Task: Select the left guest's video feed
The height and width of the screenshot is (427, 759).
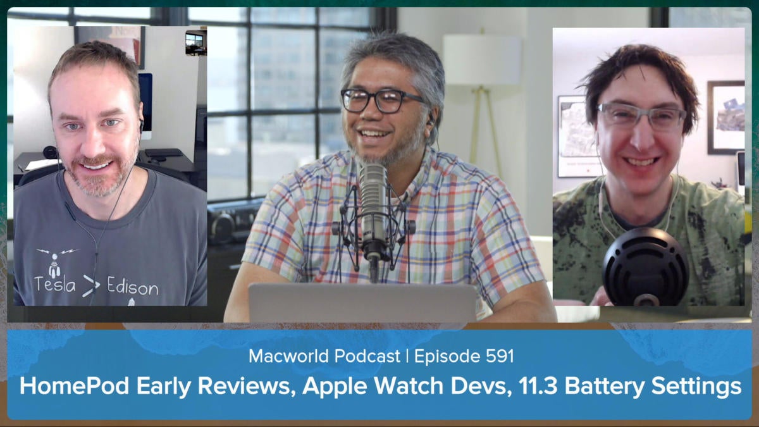Action: [x=110, y=166]
